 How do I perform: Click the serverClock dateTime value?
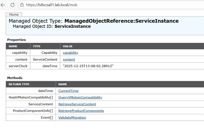tap(88, 66)
